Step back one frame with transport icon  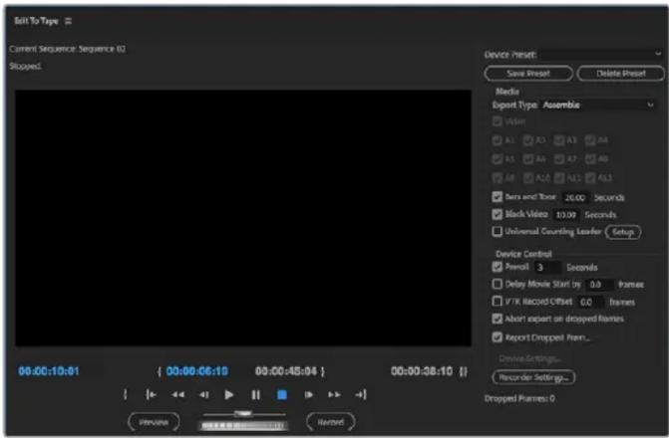[x=204, y=395]
